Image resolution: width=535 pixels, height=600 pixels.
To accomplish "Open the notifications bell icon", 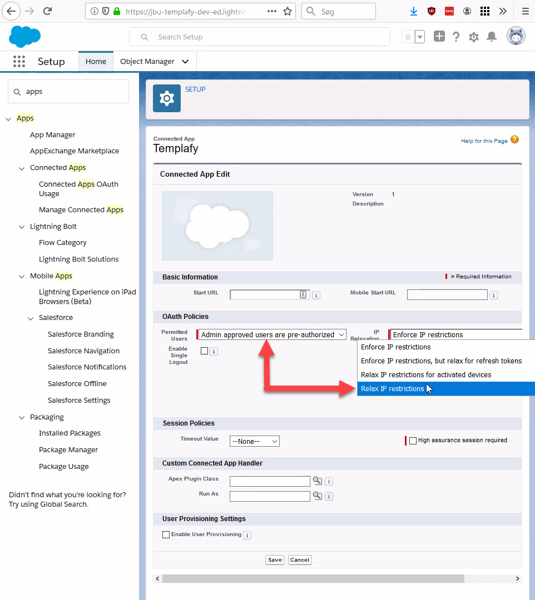I will (492, 36).
